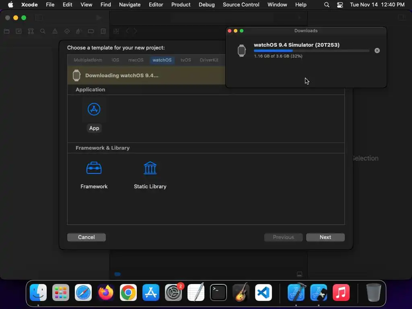Switch to the iOS tab
The height and width of the screenshot is (309, 412).
(115, 60)
